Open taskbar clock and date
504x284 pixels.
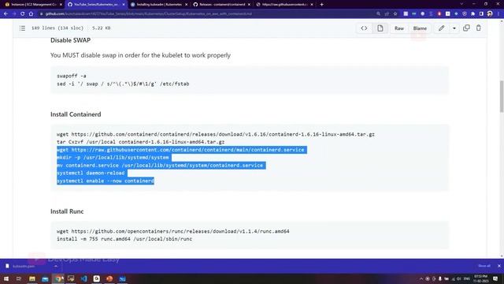(x=480, y=278)
